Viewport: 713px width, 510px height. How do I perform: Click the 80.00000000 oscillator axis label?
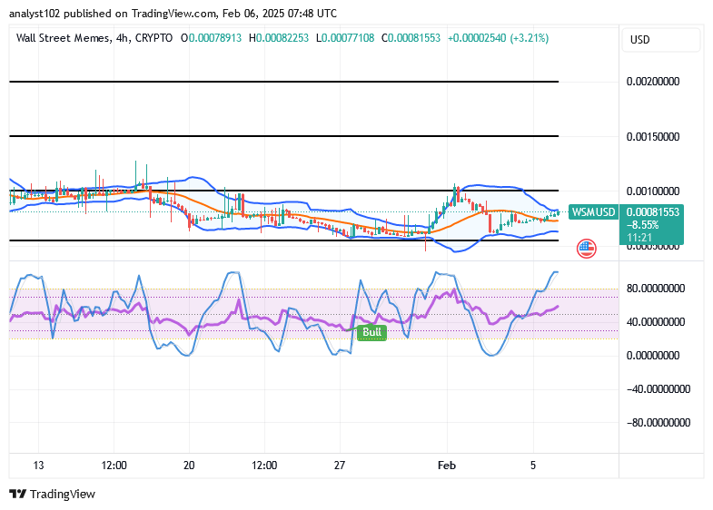click(x=656, y=289)
